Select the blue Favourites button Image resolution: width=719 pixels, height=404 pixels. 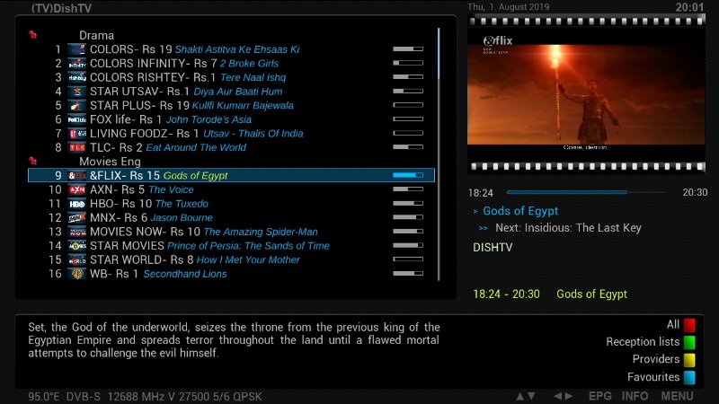(689, 377)
